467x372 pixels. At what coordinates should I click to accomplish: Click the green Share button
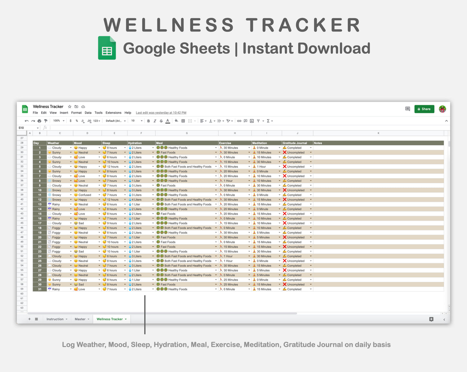(x=424, y=109)
